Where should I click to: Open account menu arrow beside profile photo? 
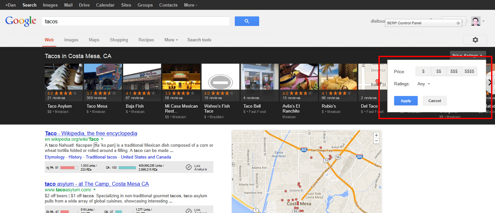(483, 22)
